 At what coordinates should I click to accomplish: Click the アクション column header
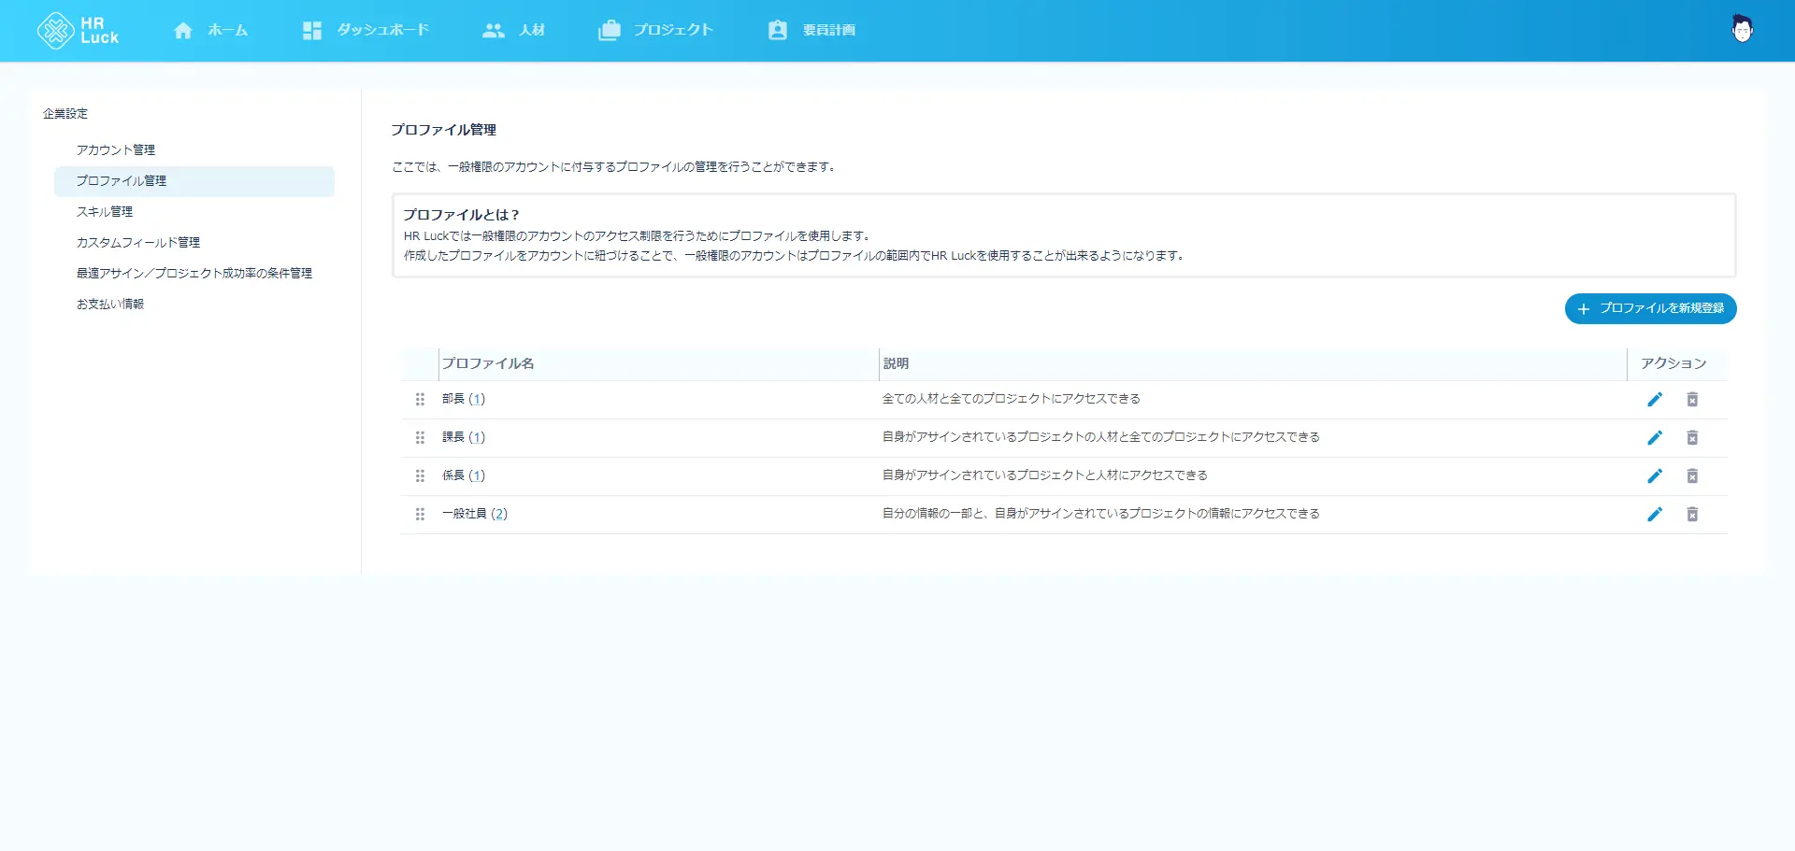(1673, 363)
